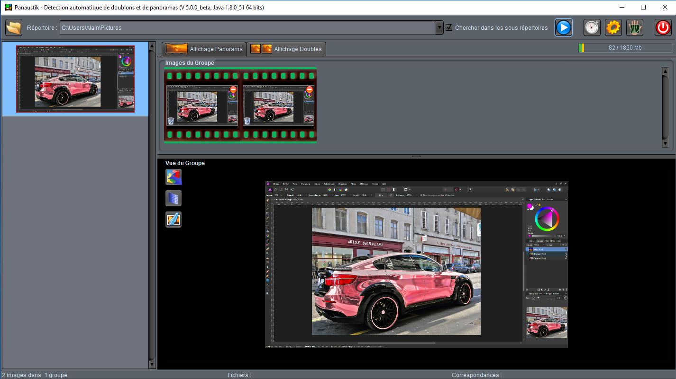Toggle Chercher dans les sous répertoires checkbox
Screen dimensions: 676x379
[x=449, y=27]
